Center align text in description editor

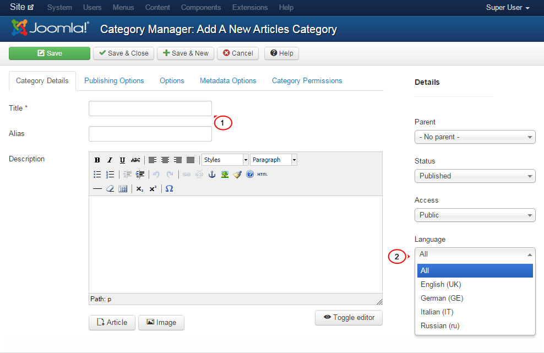click(165, 160)
